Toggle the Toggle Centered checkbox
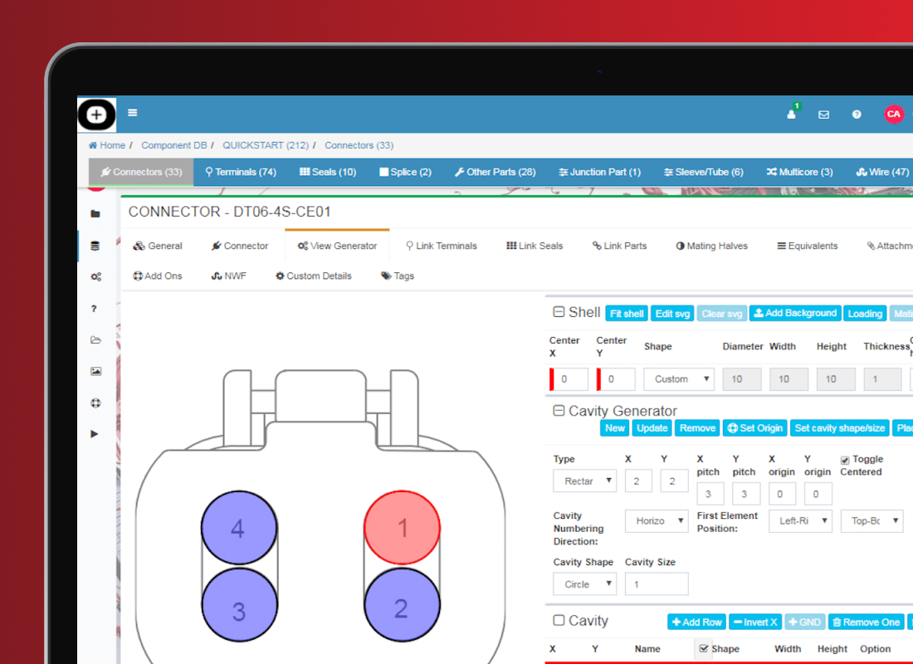The height and width of the screenshot is (664, 913). 845,460
